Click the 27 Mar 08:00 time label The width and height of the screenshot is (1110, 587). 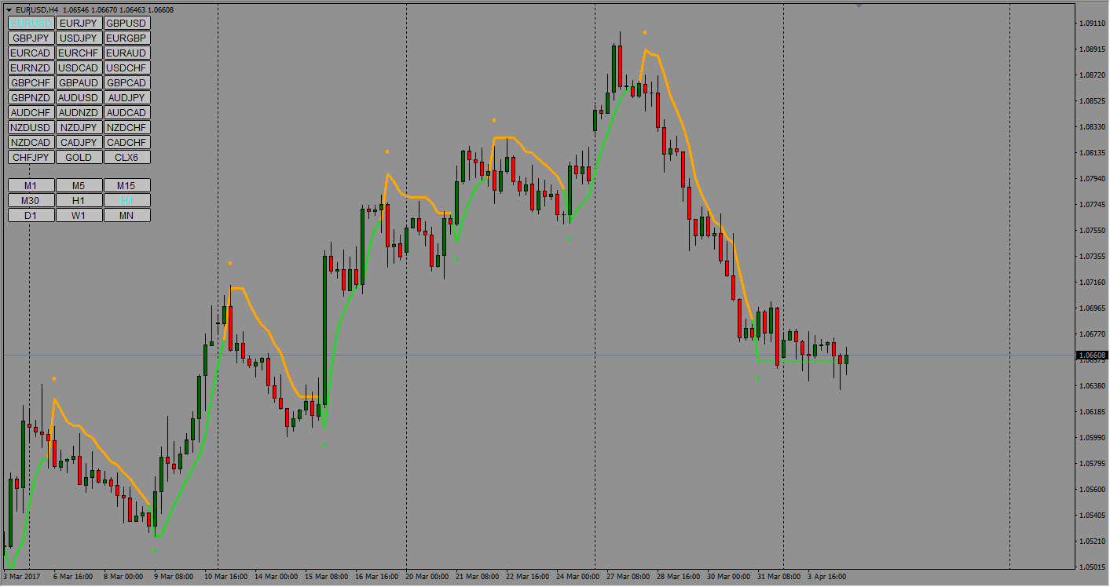tap(628, 577)
